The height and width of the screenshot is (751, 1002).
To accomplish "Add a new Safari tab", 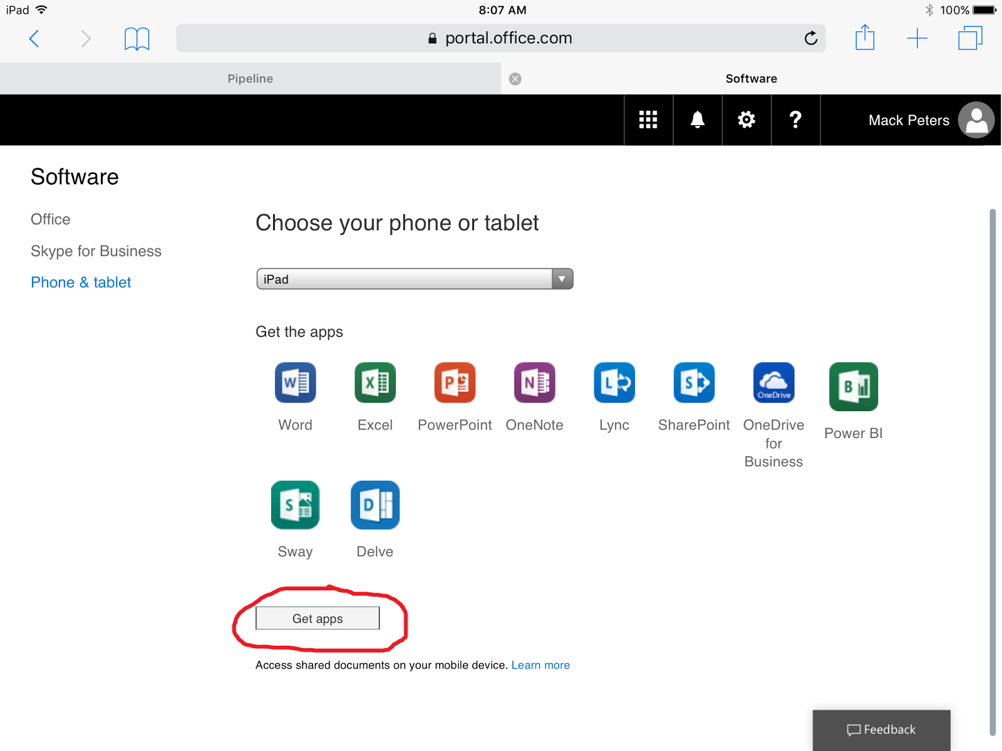I will point(917,38).
